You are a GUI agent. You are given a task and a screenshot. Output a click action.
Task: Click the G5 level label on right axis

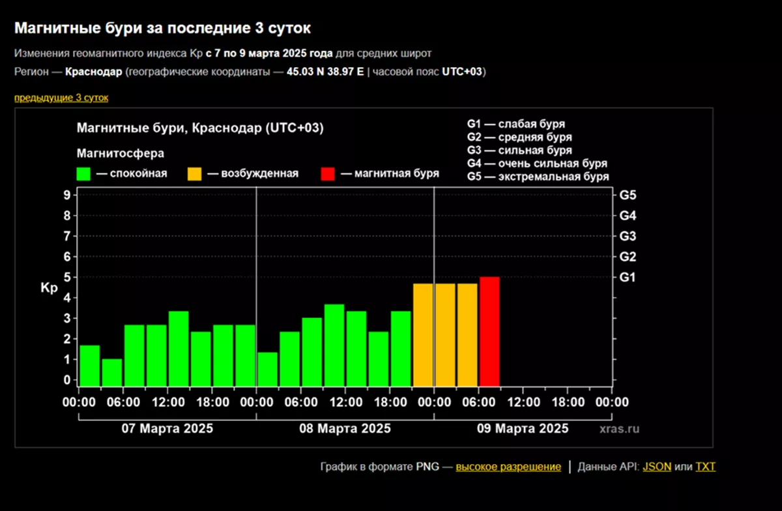click(628, 195)
